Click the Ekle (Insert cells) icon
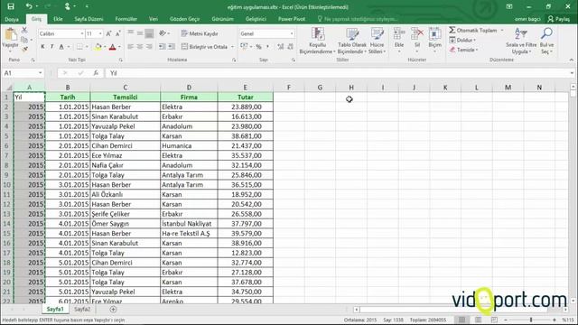Screen dimensions: 578x325 pos(399,35)
